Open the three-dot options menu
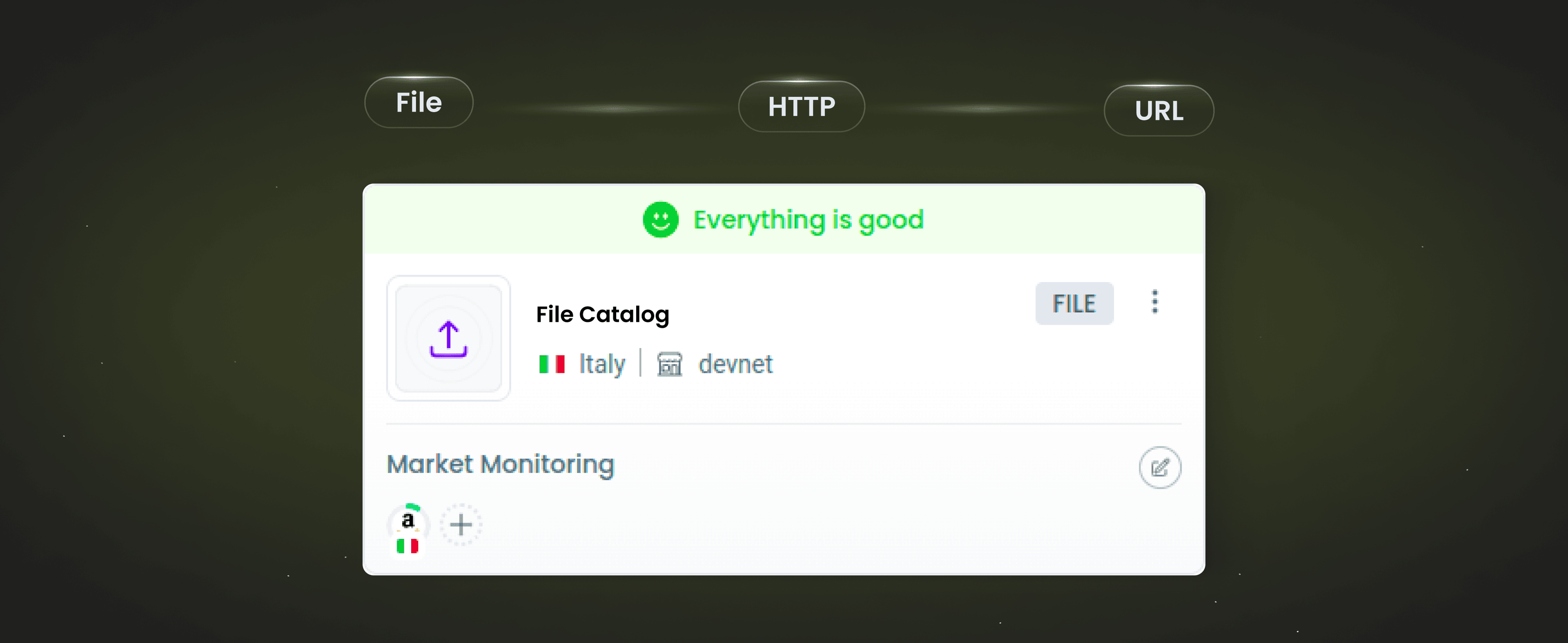 click(x=1155, y=302)
